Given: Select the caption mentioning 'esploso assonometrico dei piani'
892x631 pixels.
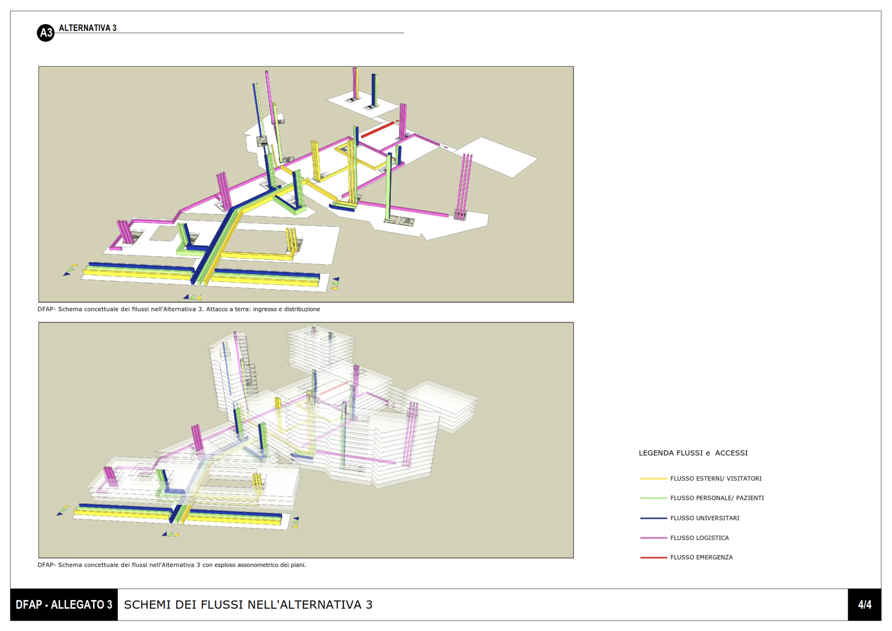Looking at the screenshot, I should (x=172, y=565).
